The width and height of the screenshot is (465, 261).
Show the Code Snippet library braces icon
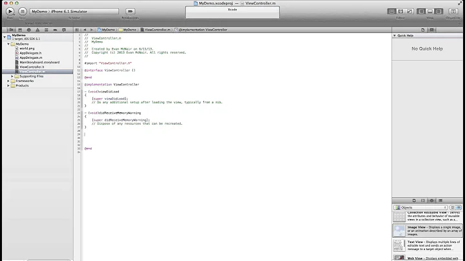(x=423, y=200)
